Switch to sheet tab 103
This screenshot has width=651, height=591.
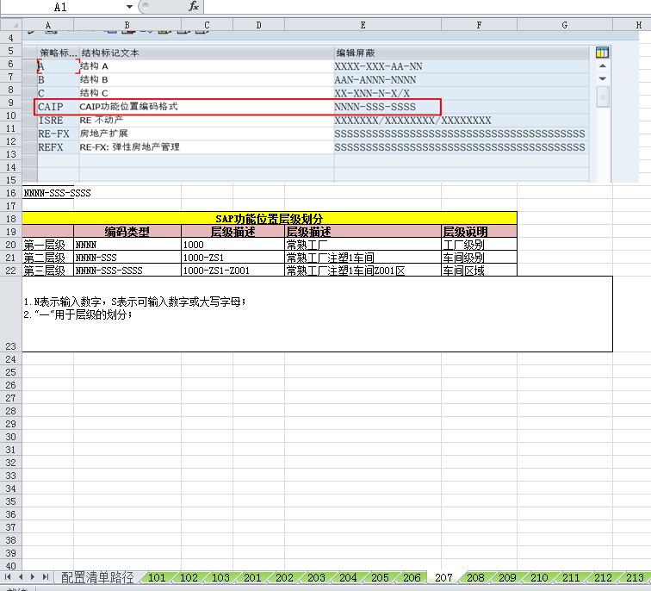tap(220, 577)
